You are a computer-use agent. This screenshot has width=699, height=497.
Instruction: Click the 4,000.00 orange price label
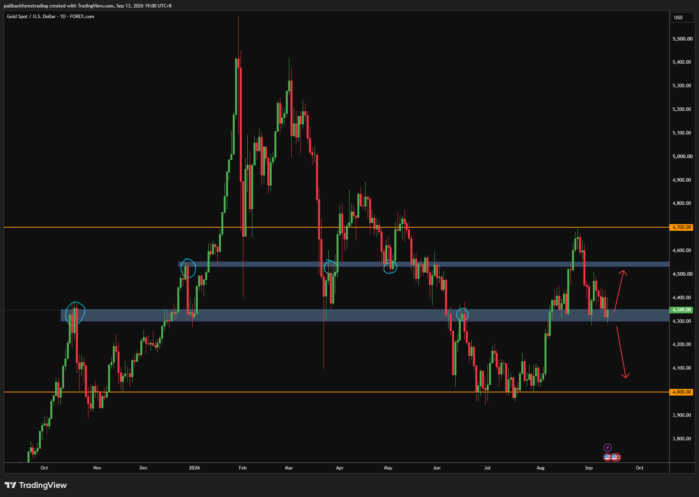tap(681, 392)
